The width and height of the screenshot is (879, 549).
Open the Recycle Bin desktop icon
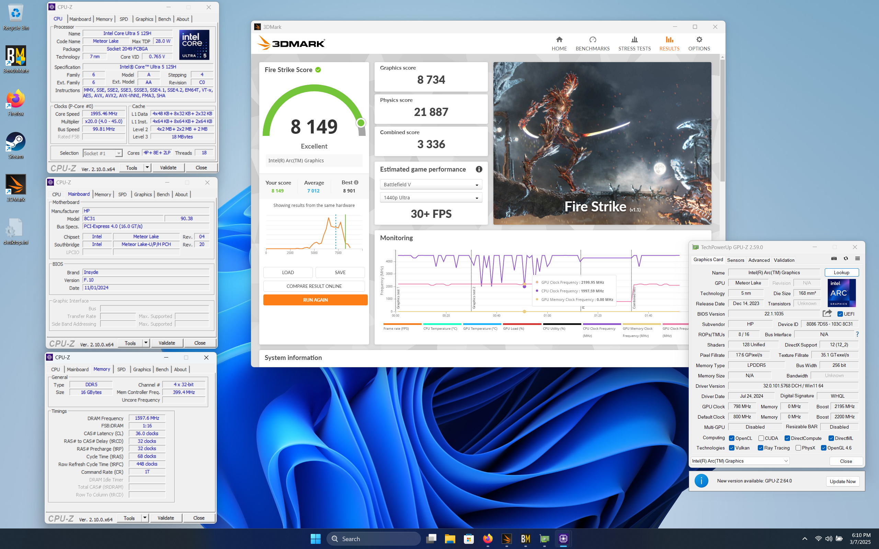click(15, 17)
